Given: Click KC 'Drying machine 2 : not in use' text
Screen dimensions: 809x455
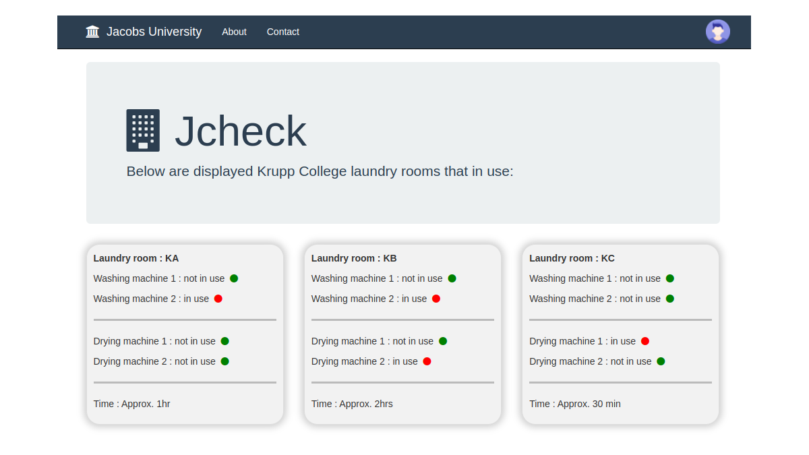Looking at the screenshot, I should pos(591,361).
